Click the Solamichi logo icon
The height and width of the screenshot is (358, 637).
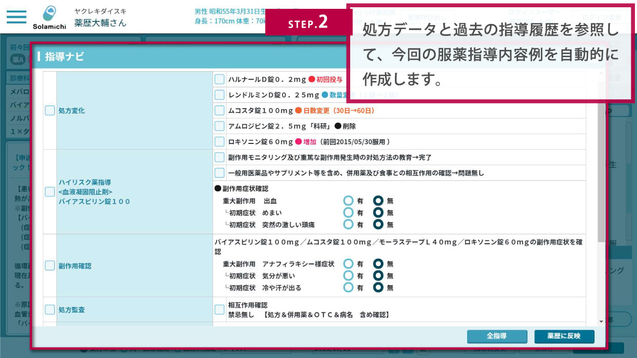(x=50, y=12)
